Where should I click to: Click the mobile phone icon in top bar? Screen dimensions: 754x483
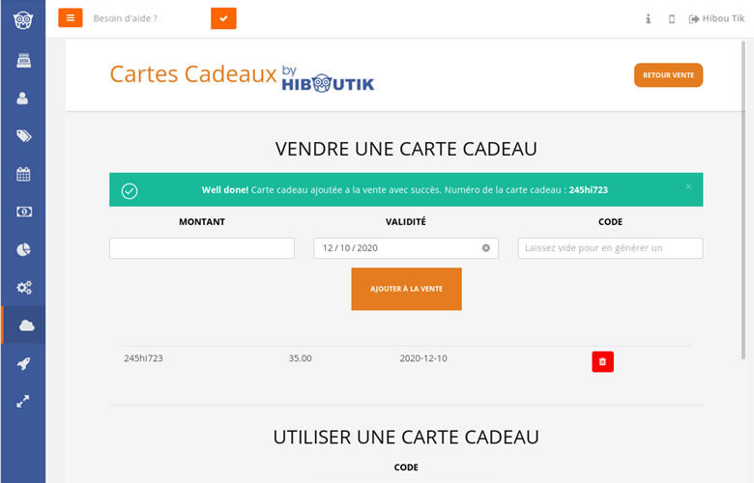coord(672,19)
